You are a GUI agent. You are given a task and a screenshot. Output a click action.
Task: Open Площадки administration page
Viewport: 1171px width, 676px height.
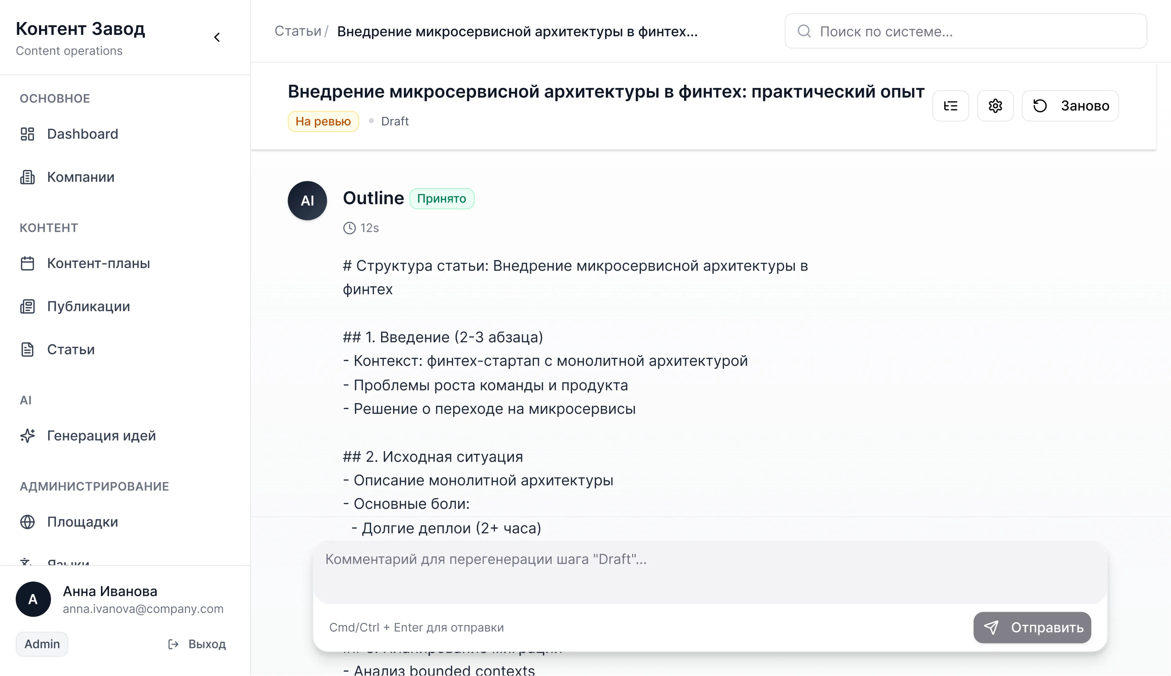pos(82,522)
